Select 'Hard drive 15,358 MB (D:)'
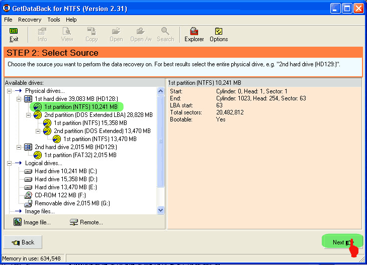This screenshot has height=265, width=367. pyautogui.click(x=66, y=179)
